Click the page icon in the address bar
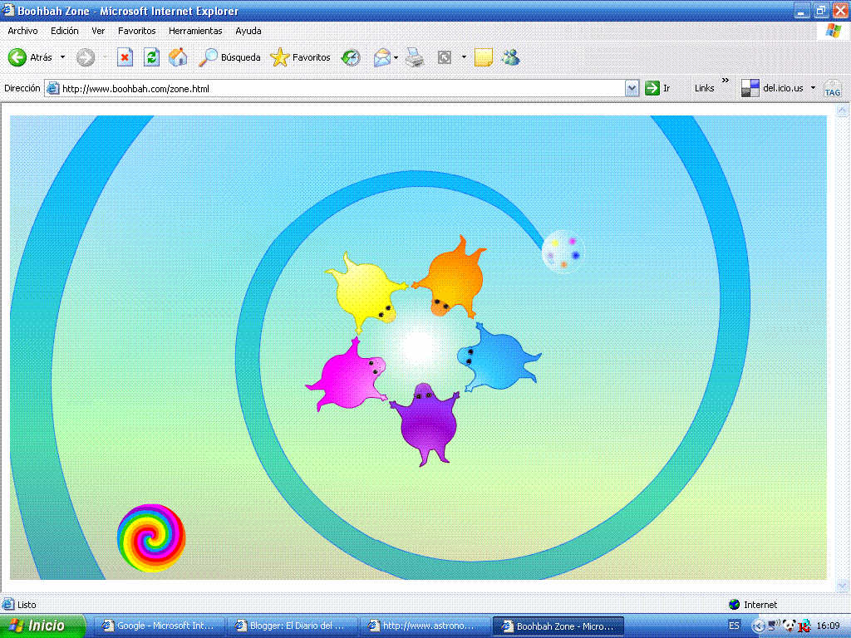The image size is (851, 638). [52, 88]
